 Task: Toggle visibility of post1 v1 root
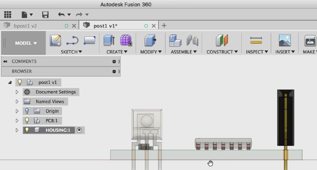(20, 82)
